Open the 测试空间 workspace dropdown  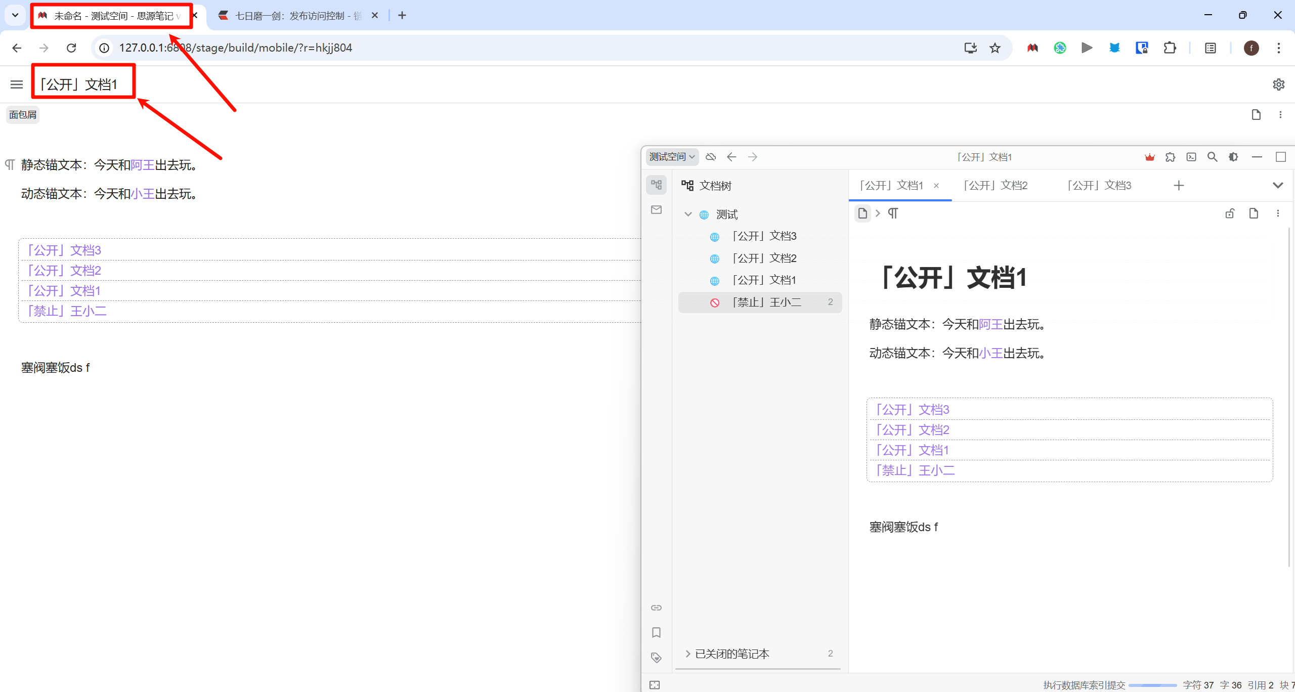tap(672, 157)
